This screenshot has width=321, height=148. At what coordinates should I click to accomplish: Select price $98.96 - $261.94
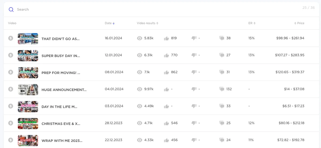pyautogui.click(x=290, y=38)
